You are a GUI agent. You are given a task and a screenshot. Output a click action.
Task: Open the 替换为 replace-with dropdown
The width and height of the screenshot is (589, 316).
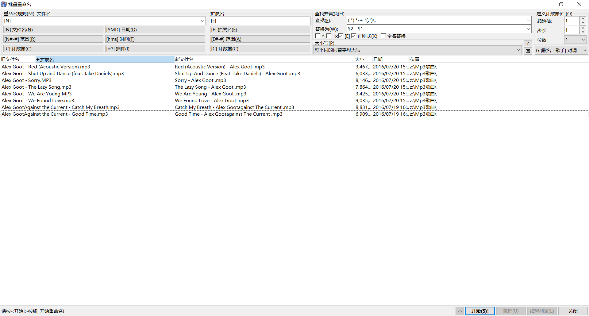(x=528, y=29)
